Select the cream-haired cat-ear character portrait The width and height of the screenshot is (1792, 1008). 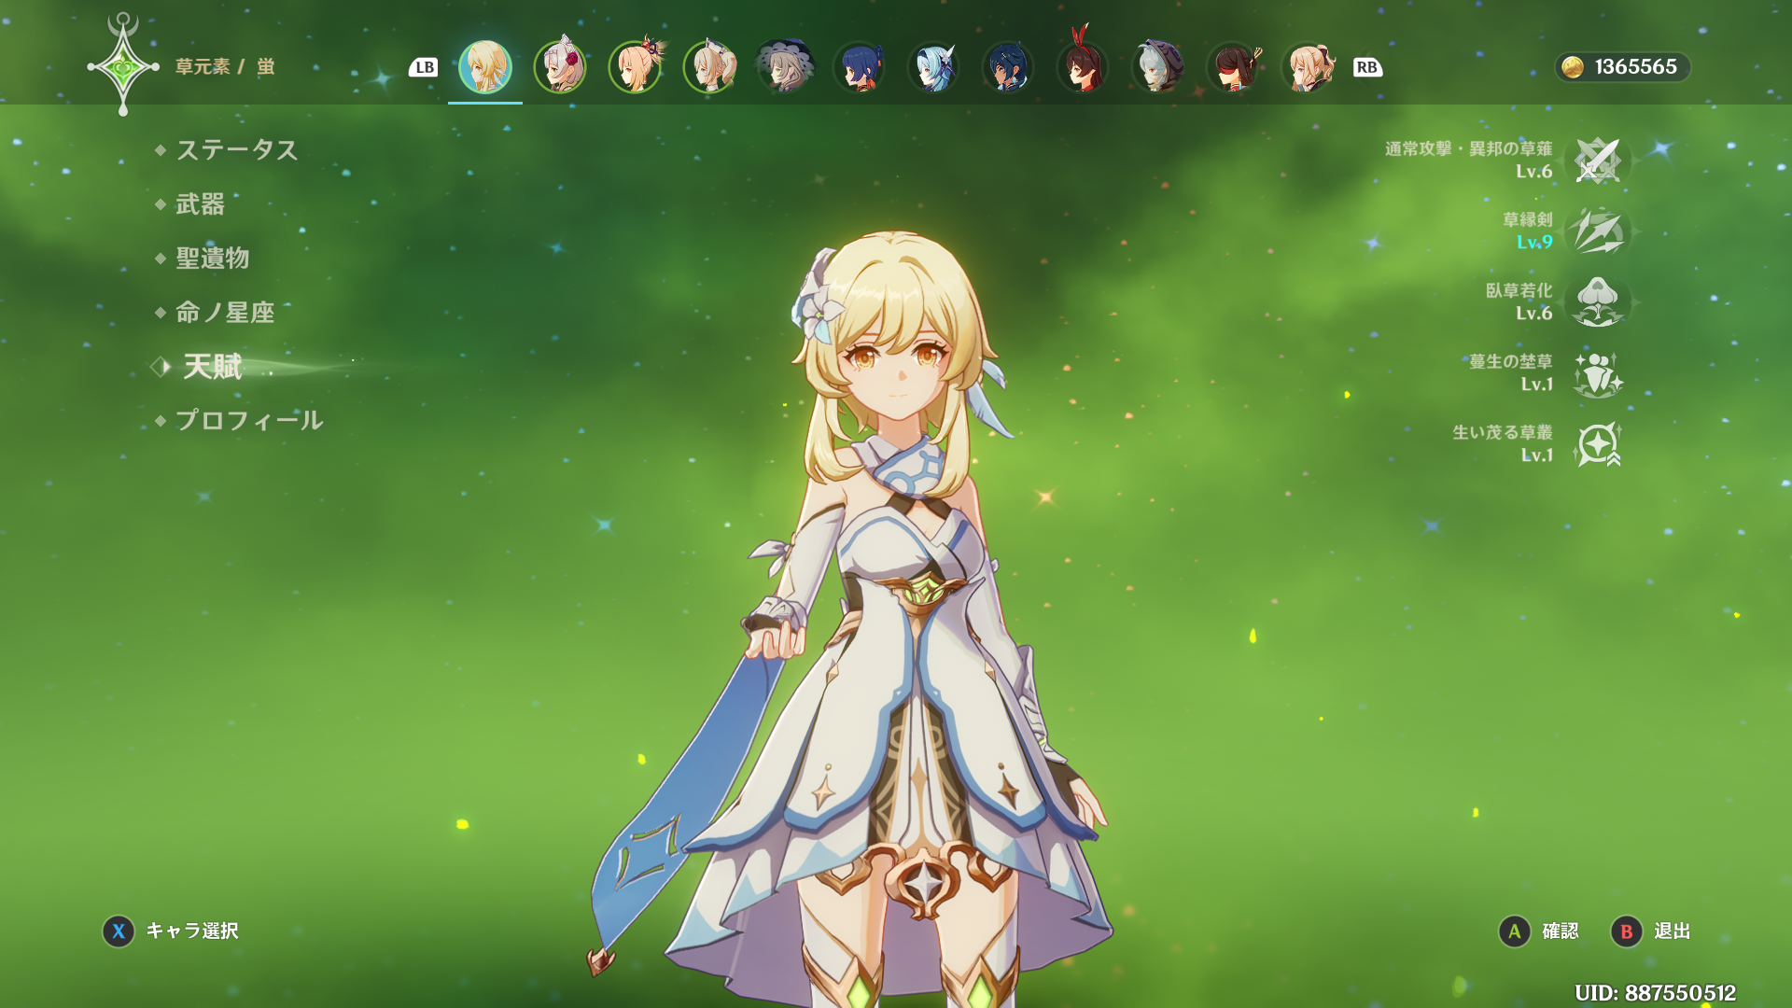coord(709,67)
